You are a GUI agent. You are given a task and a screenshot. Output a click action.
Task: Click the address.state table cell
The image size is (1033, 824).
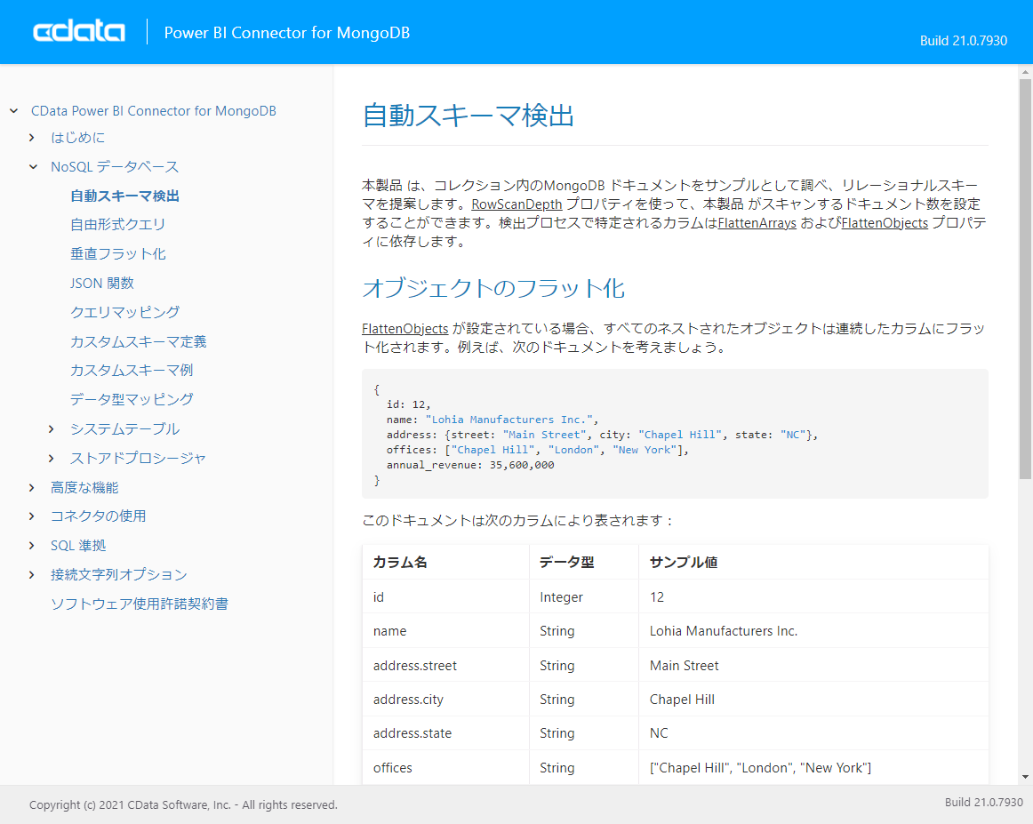point(445,733)
